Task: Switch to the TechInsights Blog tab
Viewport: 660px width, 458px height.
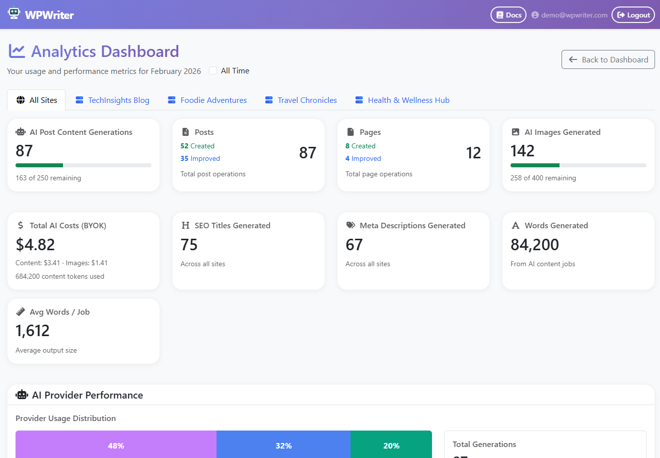Action: coord(112,100)
